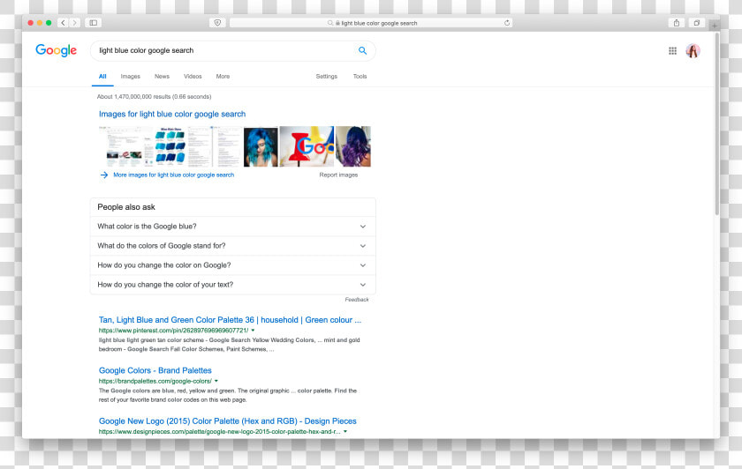Open the Safari share button
Screen dimensions: 742x469
pos(677,23)
